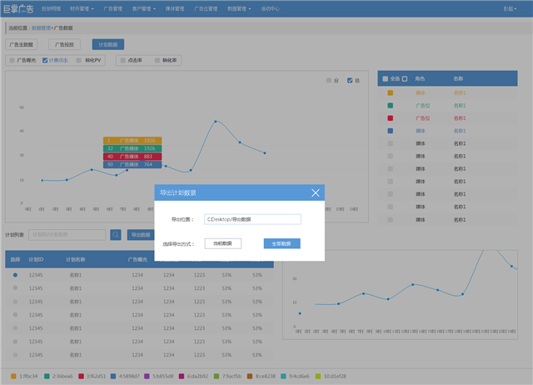Viewport: 533px width, 385px height.
Task: Toggle the blue square for 媒体 row
Action: (x=391, y=131)
